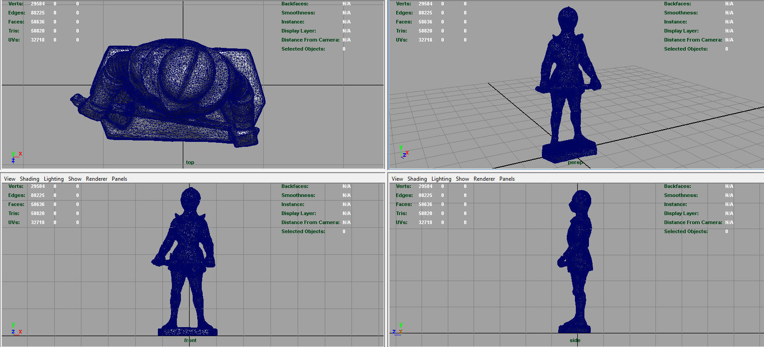The height and width of the screenshot is (347, 764).
Task: Click the 'Verts:' label in side view
Action: (403, 186)
